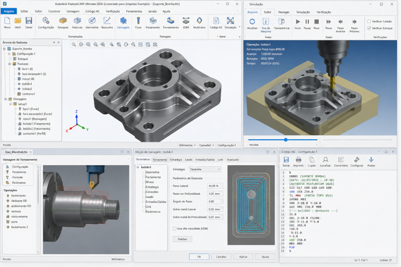Enable Usar alta velocidade (HSM) checkbox
Screen dimensions: 401x267
[x=174, y=228]
